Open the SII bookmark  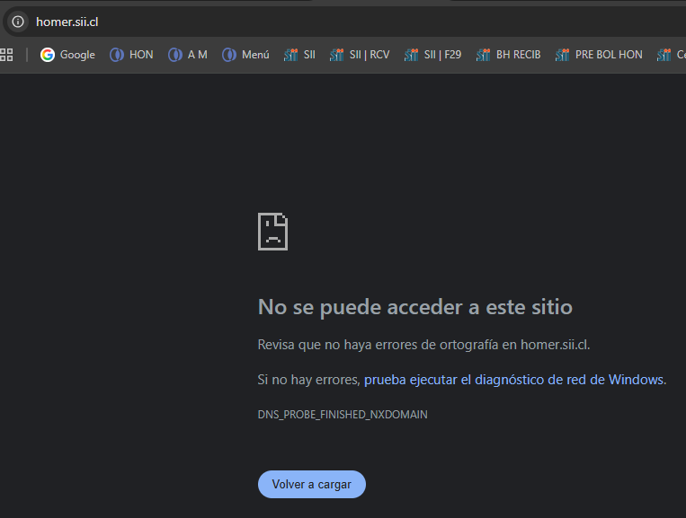tap(299, 55)
